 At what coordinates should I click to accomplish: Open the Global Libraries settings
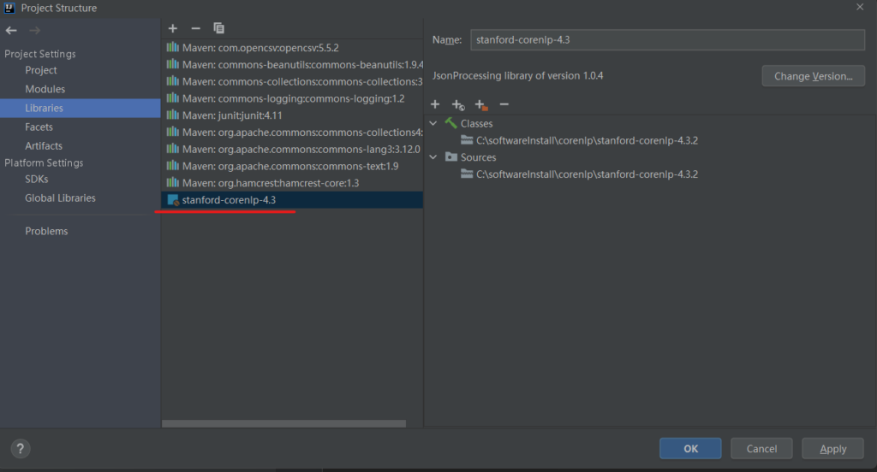click(x=60, y=198)
